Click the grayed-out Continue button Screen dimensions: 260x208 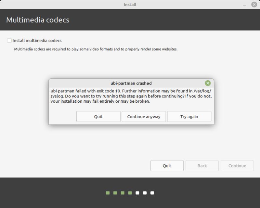[x=237, y=166]
